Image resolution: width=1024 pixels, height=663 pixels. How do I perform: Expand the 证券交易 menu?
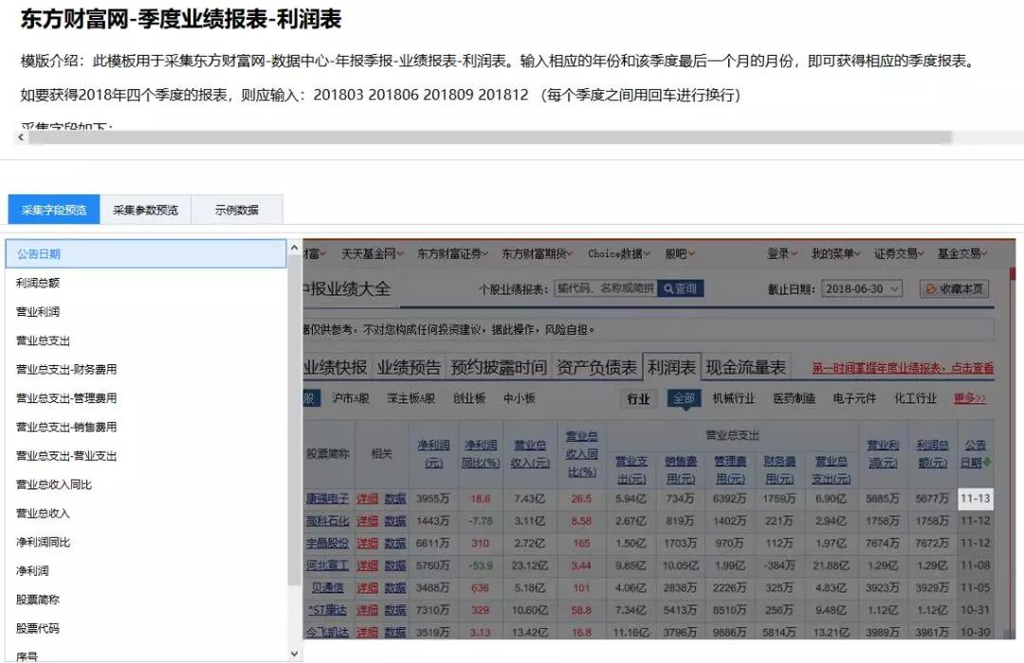[899, 253]
